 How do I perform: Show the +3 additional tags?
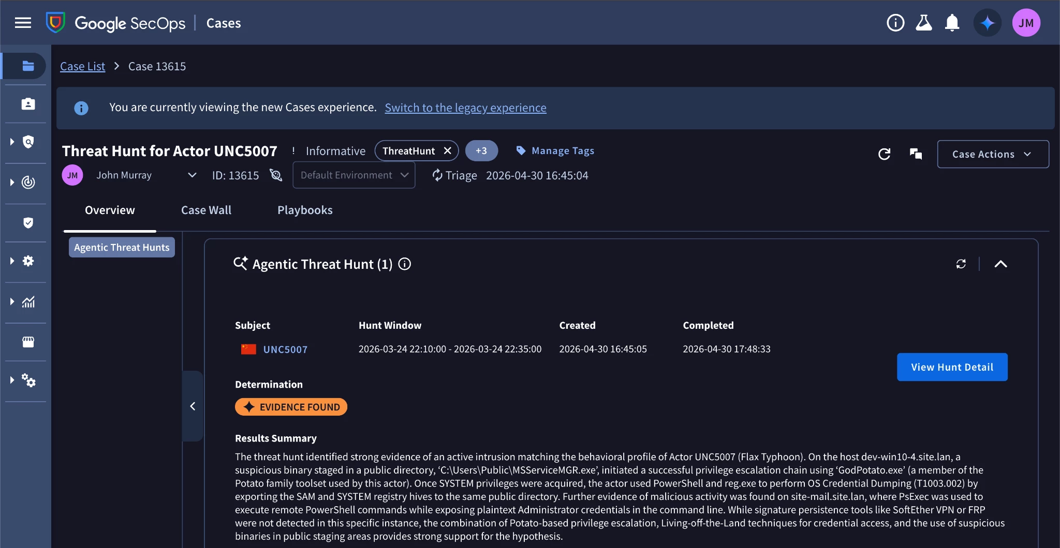click(481, 150)
